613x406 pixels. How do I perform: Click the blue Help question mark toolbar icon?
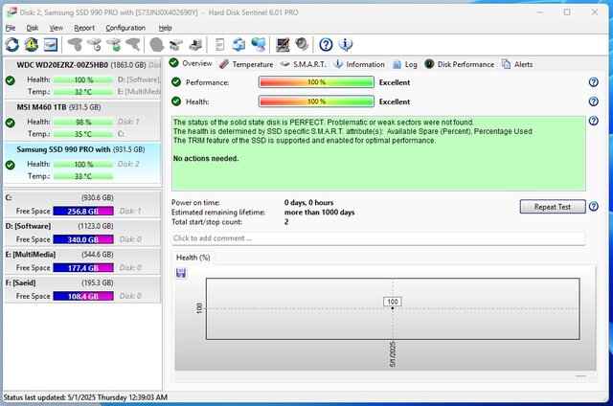(x=326, y=45)
